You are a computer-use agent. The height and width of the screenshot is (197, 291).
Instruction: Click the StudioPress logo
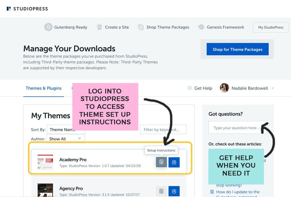pos(27,9)
